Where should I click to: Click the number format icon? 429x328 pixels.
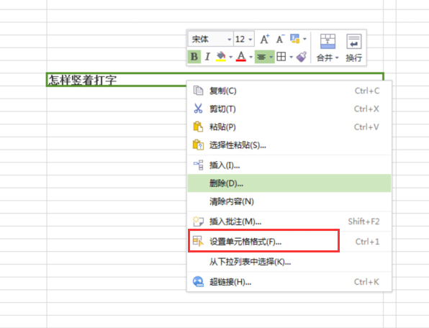[295, 39]
